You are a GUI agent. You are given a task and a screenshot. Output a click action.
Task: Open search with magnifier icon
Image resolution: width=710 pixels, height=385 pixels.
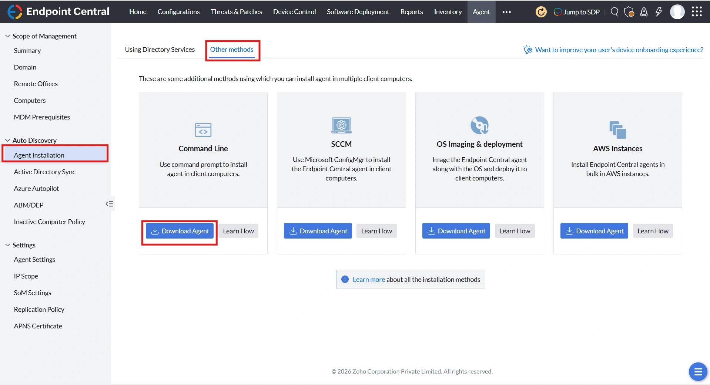[x=614, y=12]
